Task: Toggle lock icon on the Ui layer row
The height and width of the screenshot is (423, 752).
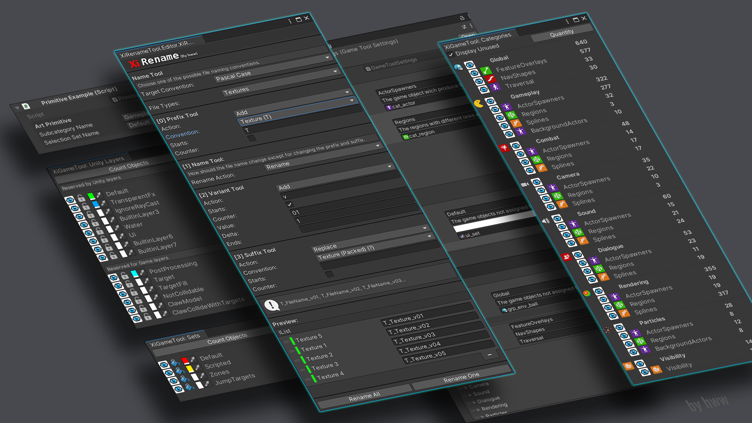Action: pyautogui.click(x=104, y=239)
